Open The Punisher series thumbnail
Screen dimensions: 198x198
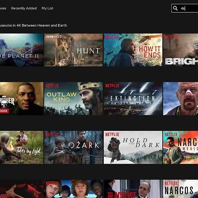point(22,99)
